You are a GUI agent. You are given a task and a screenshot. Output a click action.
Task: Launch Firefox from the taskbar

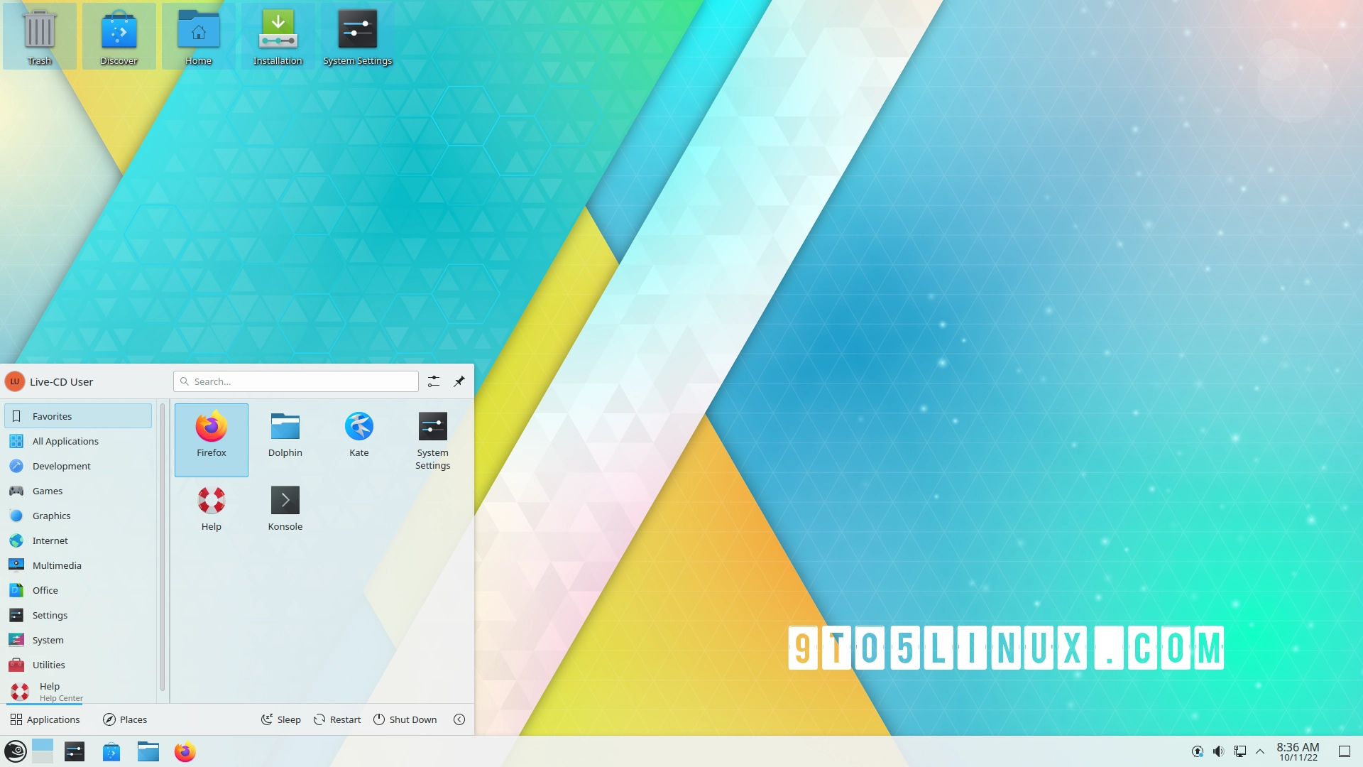click(x=185, y=751)
